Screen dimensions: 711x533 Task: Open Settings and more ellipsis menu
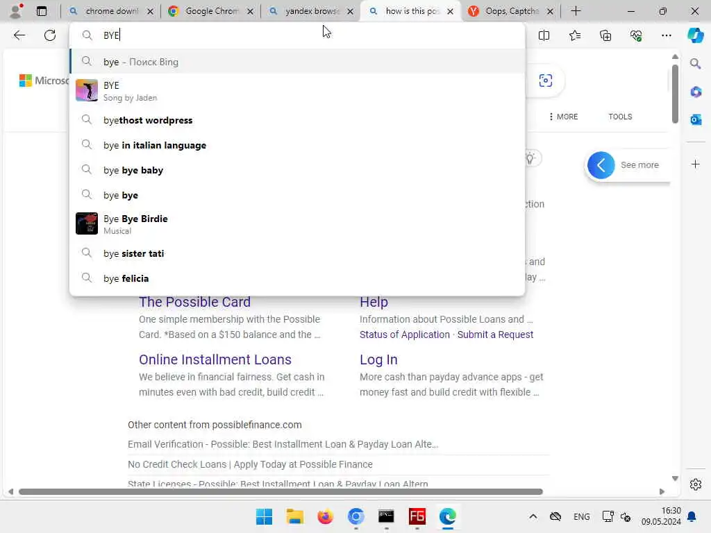[x=666, y=35]
